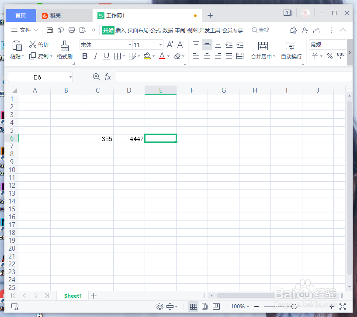This screenshot has height=317, width=357.
Task: Switch to the 数据 ribbon tab
Action: [168, 30]
